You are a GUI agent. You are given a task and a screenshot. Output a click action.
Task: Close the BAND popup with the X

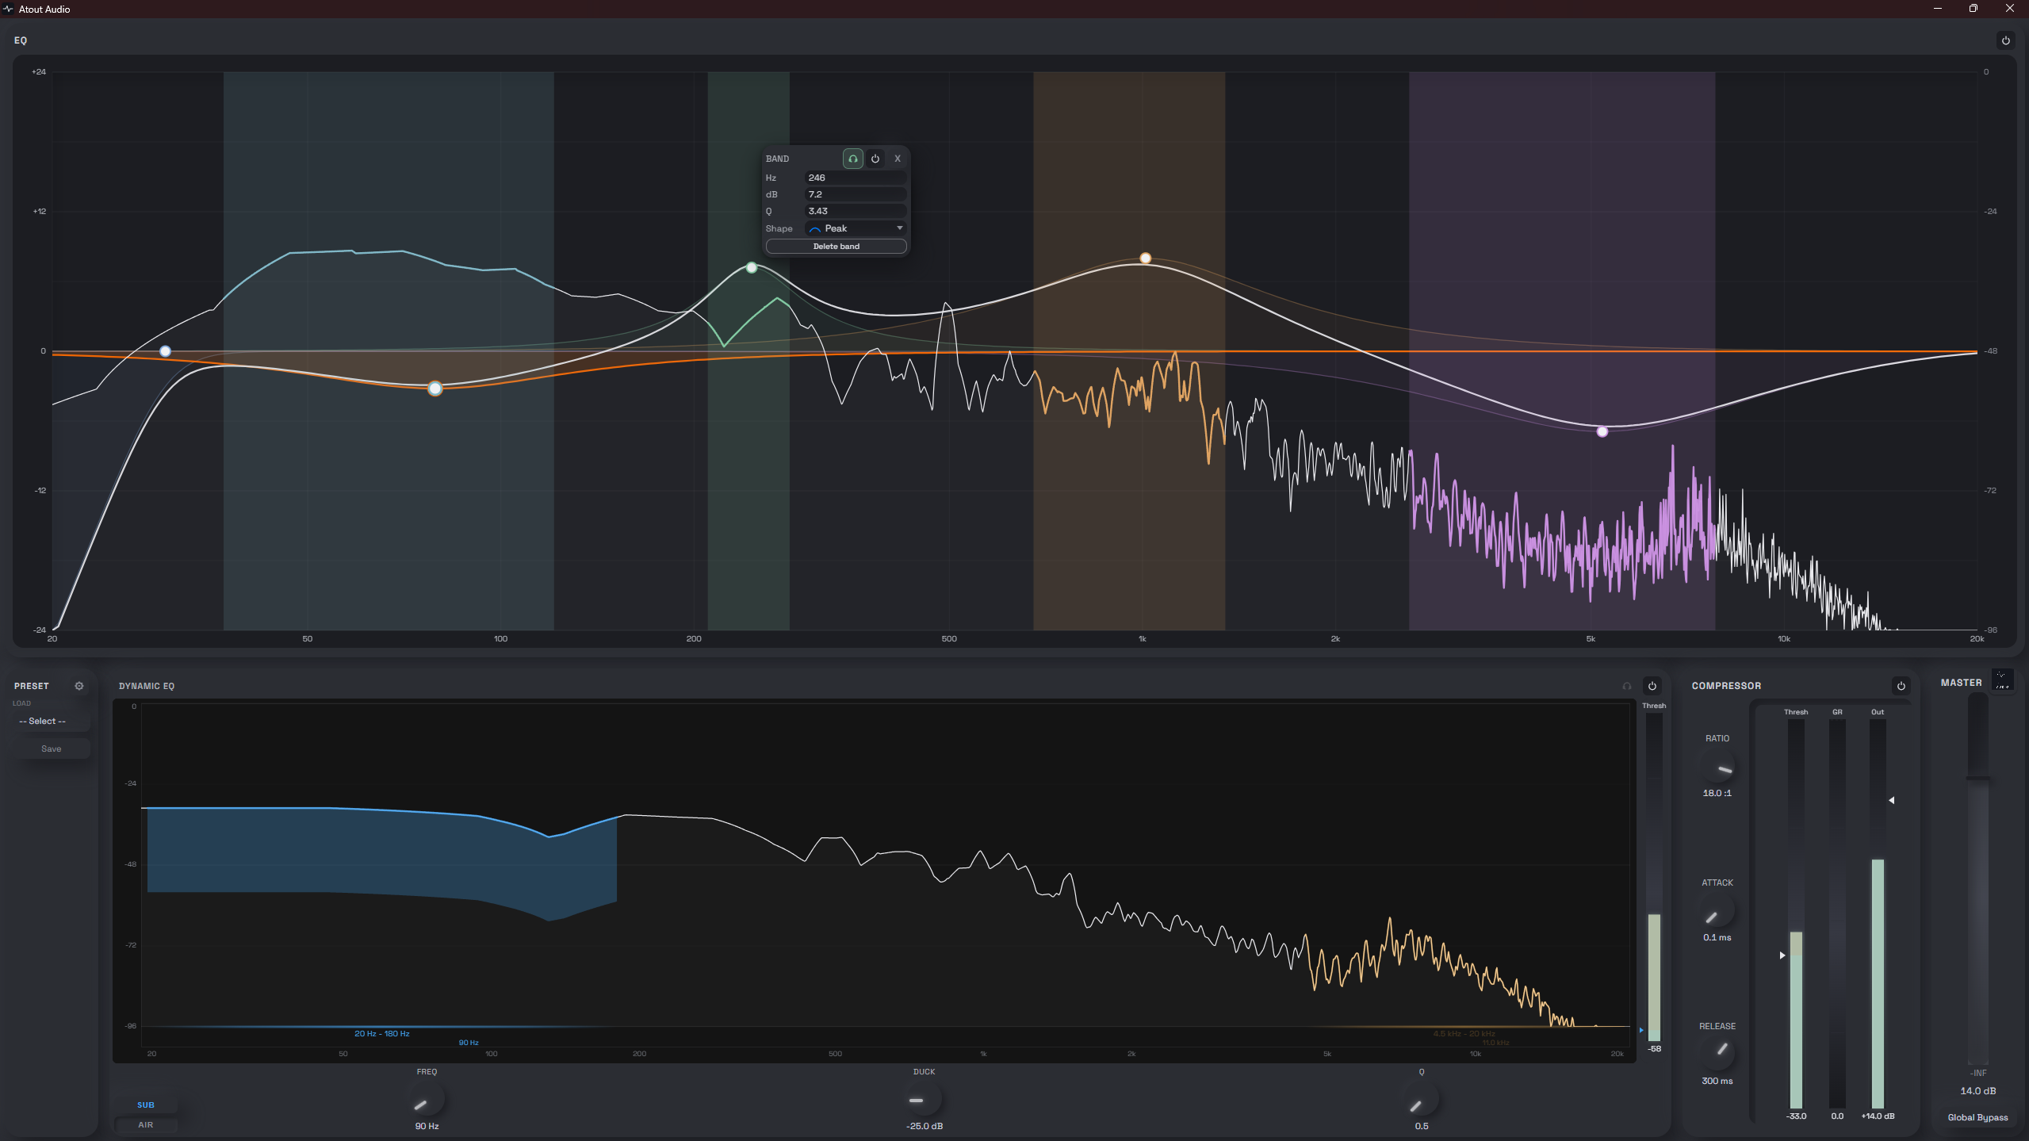(898, 159)
